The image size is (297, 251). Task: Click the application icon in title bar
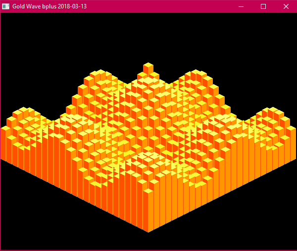coord(6,6)
